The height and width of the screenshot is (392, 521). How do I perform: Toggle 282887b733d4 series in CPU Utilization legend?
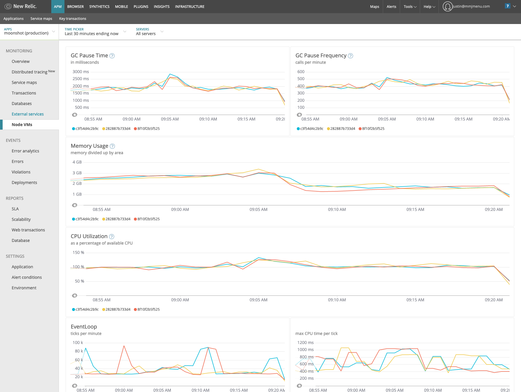point(116,310)
